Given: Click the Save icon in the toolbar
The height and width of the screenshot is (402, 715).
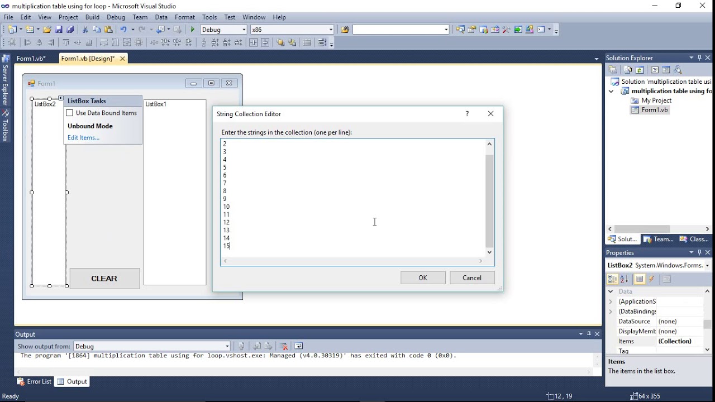Looking at the screenshot, I should tap(59, 30).
